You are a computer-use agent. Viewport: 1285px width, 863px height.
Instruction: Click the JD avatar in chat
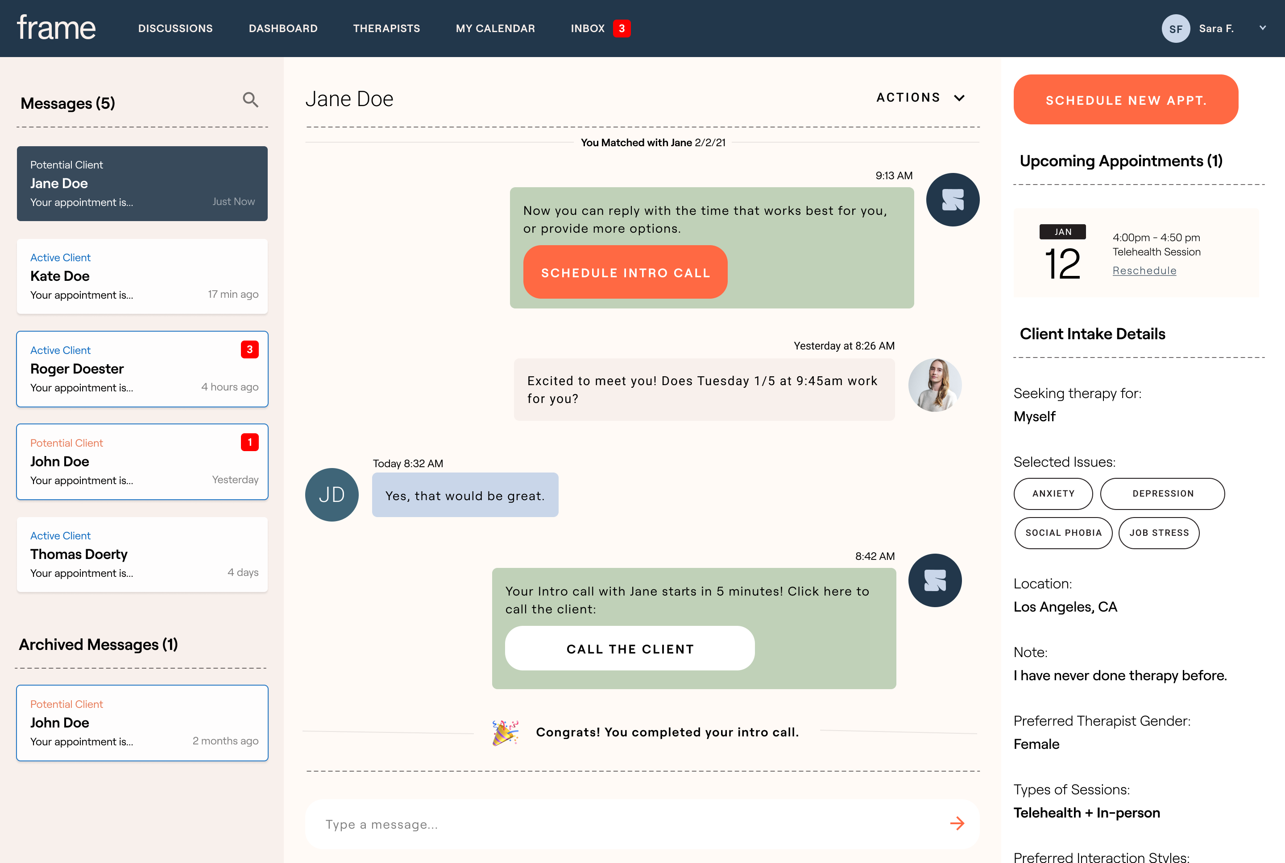(332, 495)
